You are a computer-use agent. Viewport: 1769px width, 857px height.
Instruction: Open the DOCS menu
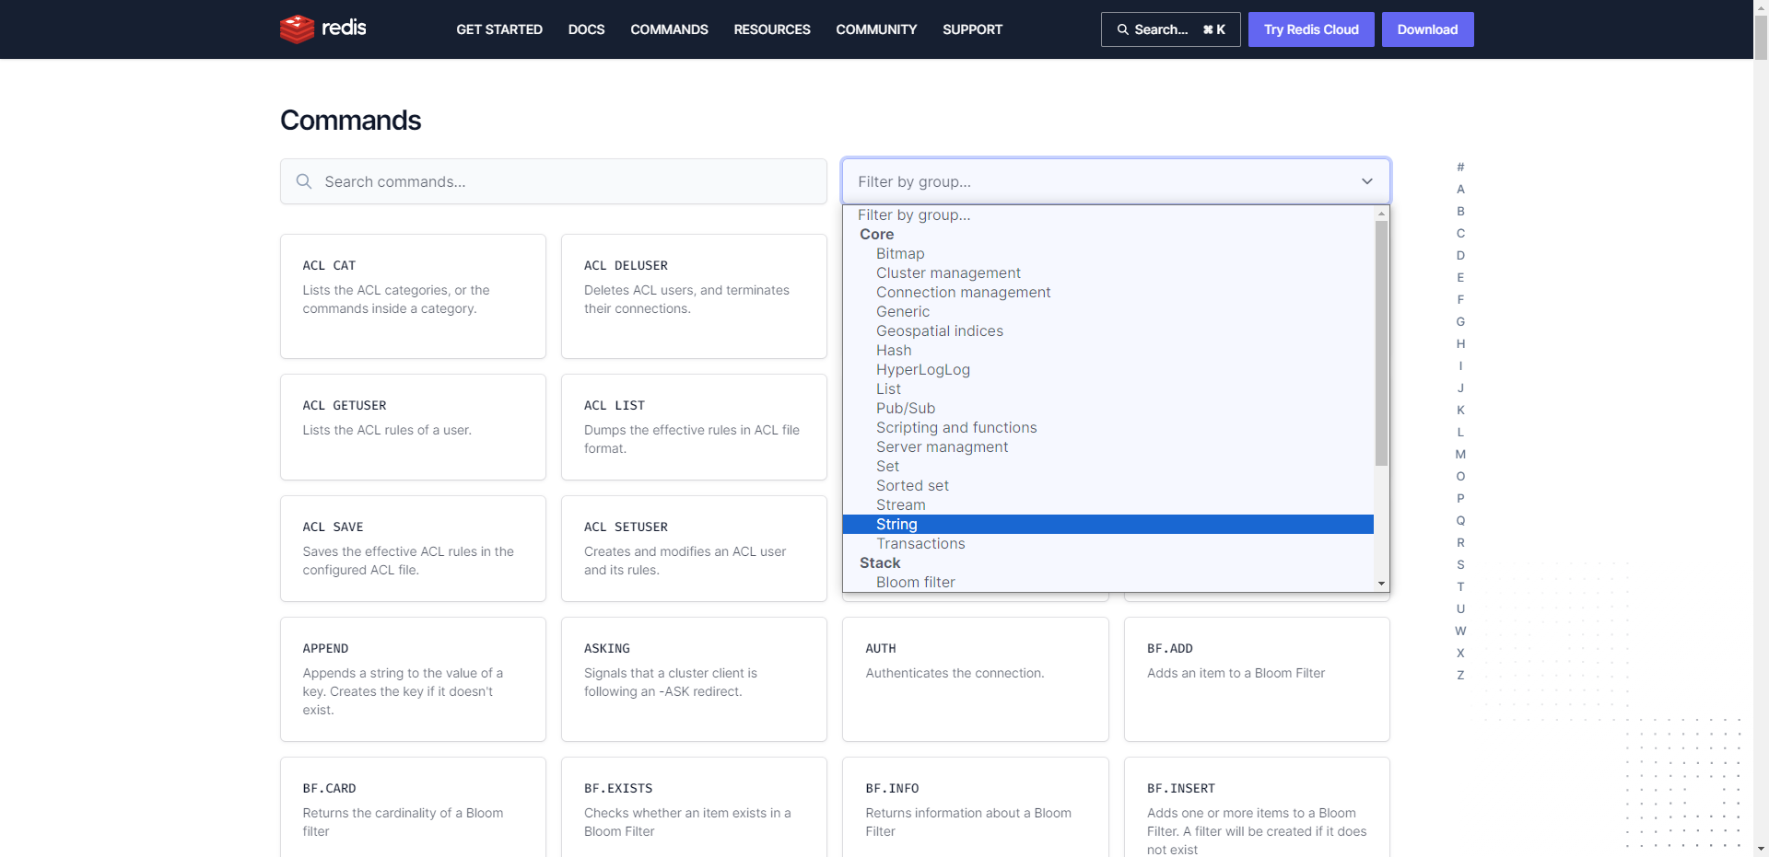tap(586, 29)
